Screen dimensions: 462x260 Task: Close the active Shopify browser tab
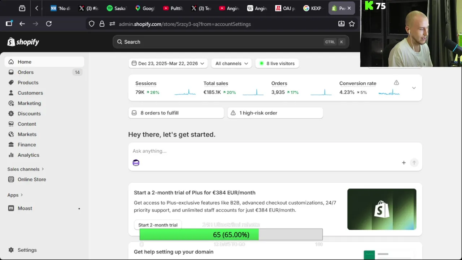click(x=349, y=8)
